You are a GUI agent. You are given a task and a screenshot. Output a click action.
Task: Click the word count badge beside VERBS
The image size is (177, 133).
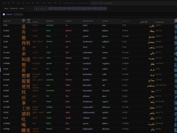(x=18, y=14)
